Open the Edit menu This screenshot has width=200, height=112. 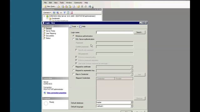[50, 3]
